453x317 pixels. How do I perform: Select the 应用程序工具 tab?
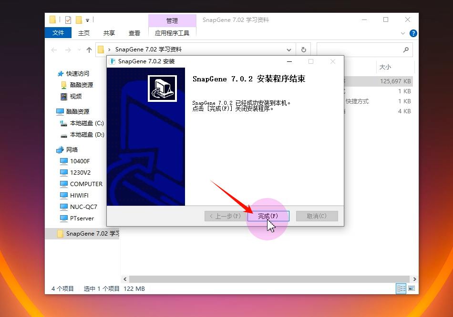(172, 33)
